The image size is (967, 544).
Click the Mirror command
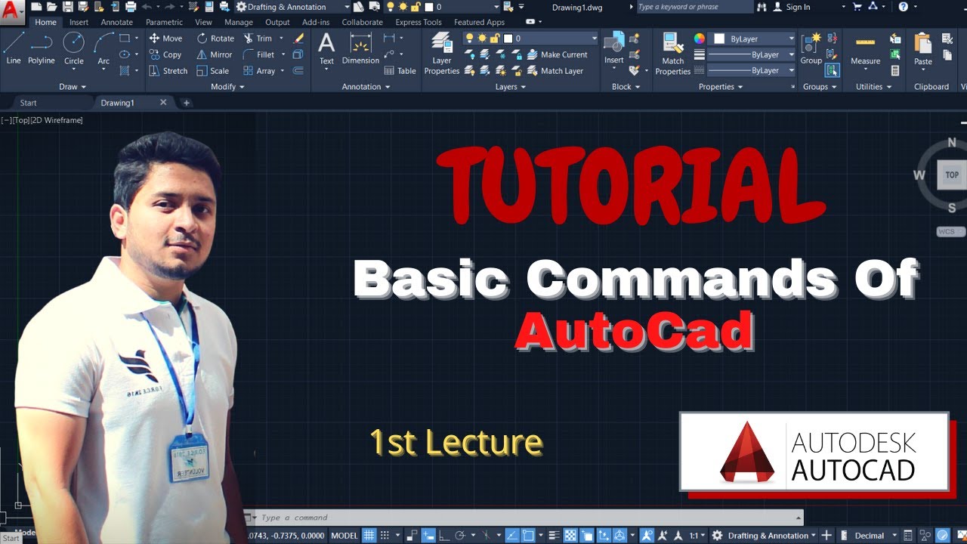coord(215,54)
